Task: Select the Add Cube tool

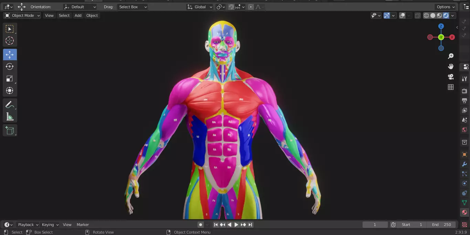Action: [x=10, y=130]
